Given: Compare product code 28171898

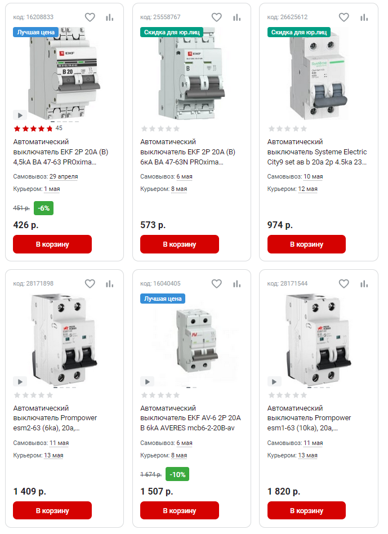Looking at the screenshot, I should click(x=110, y=284).
